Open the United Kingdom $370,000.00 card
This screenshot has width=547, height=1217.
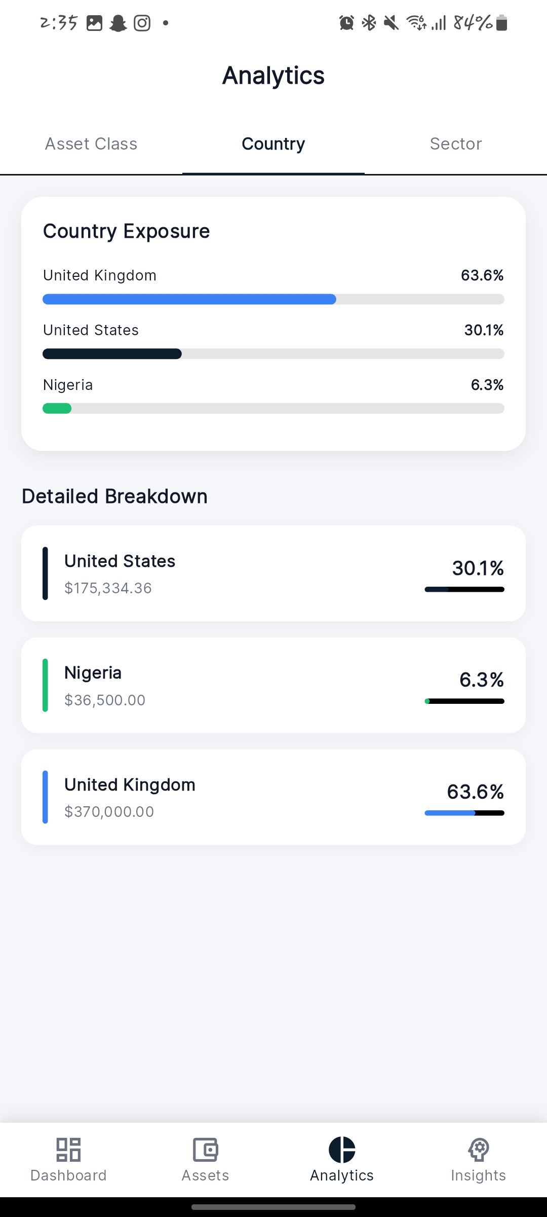[x=273, y=797]
